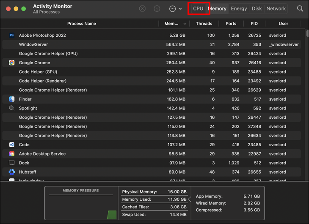Screen dimensions: 309x224
Task: Sort by the Memory column header
Action: 171,24
